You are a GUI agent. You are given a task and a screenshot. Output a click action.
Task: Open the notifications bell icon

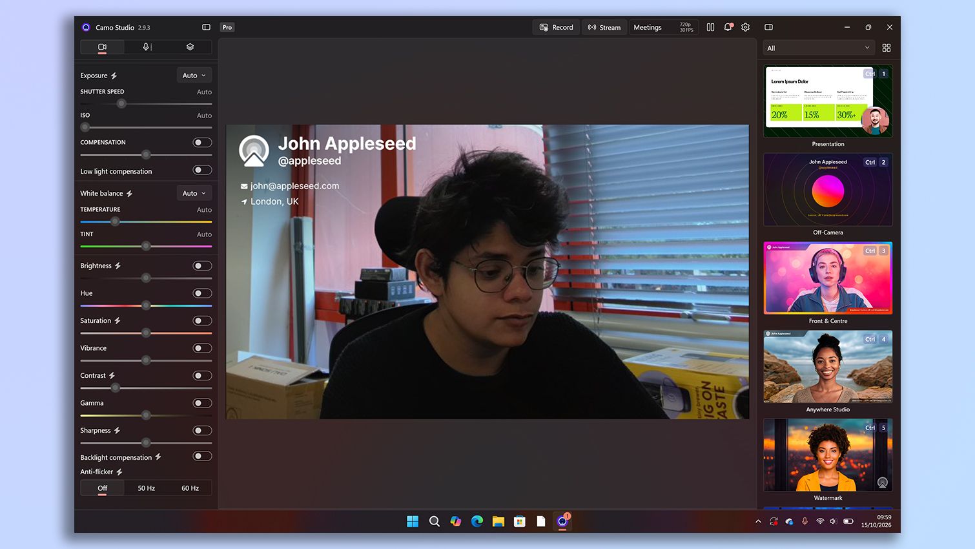point(728,27)
